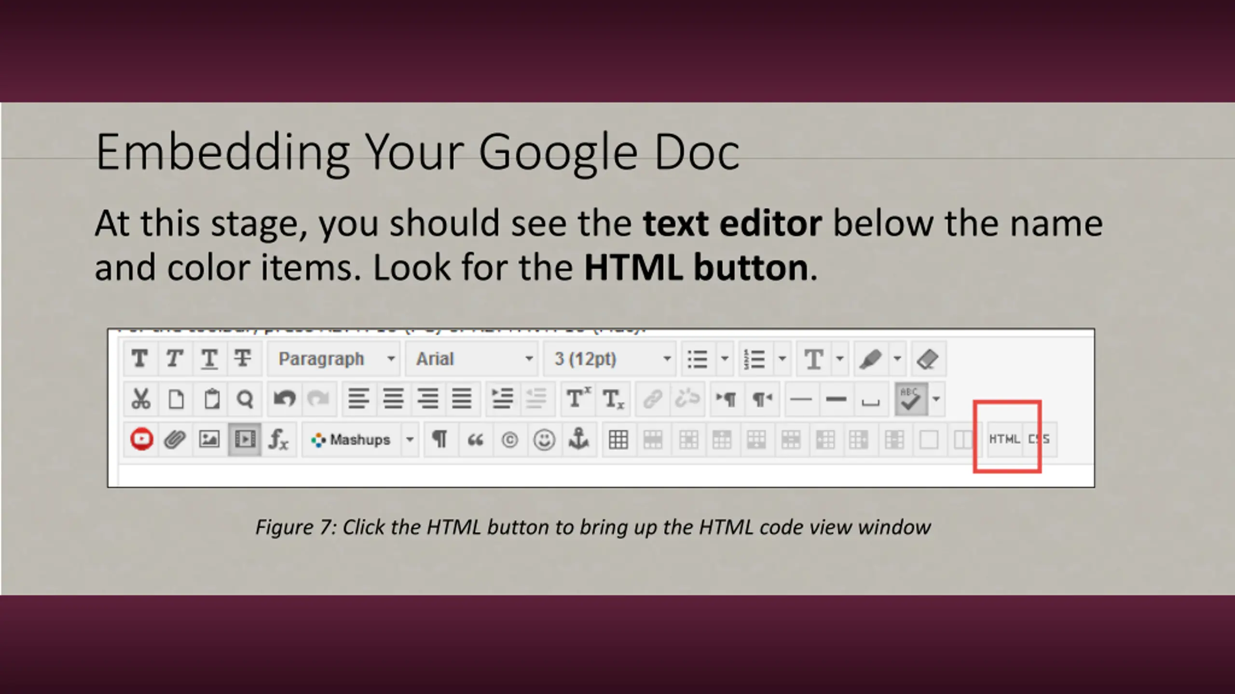The height and width of the screenshot is (694, 1235).
Task: Insert non-breaking space character
Action: pos(871,399)
